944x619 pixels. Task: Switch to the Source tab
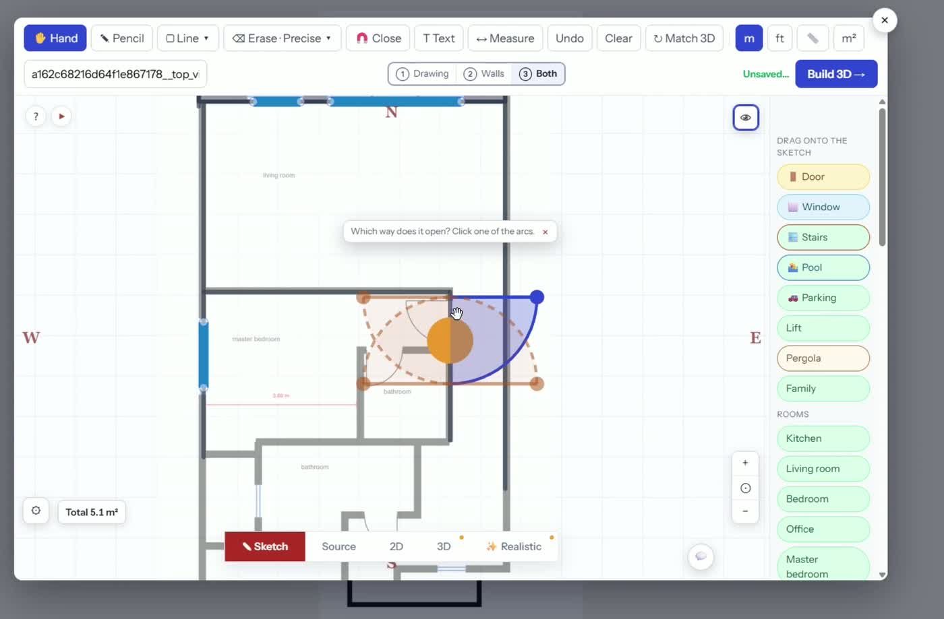coord(338,546)
